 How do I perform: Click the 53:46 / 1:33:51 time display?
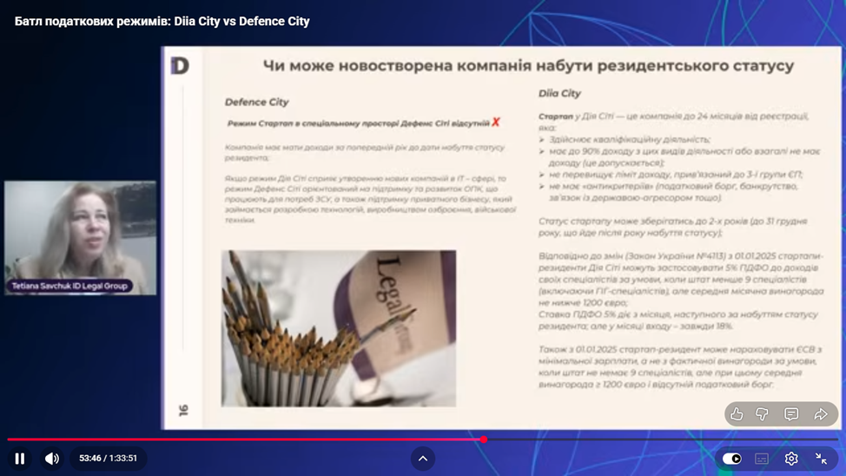coord(109,459)
